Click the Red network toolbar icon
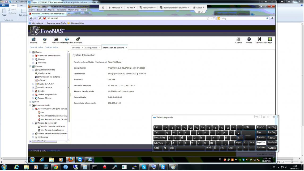Screen dimensions: 304x171 (x=45, y=40)
